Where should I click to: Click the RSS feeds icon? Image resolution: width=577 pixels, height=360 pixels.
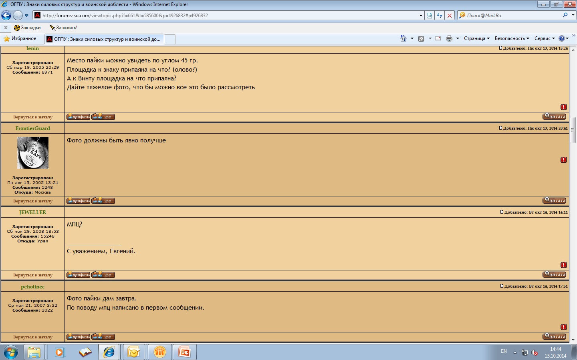[421, 38]
